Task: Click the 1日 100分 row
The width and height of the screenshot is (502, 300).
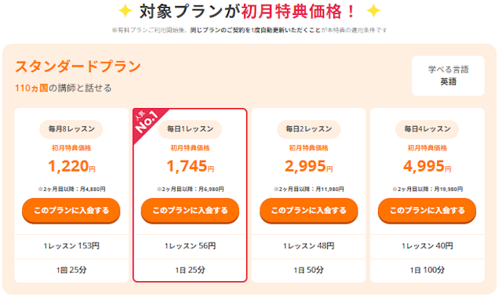Action: pos(427,270)
